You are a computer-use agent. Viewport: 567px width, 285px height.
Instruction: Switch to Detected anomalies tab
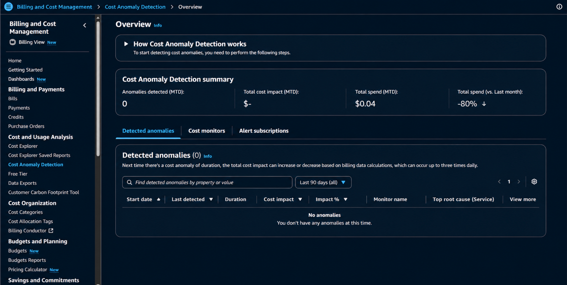(148, 131)
